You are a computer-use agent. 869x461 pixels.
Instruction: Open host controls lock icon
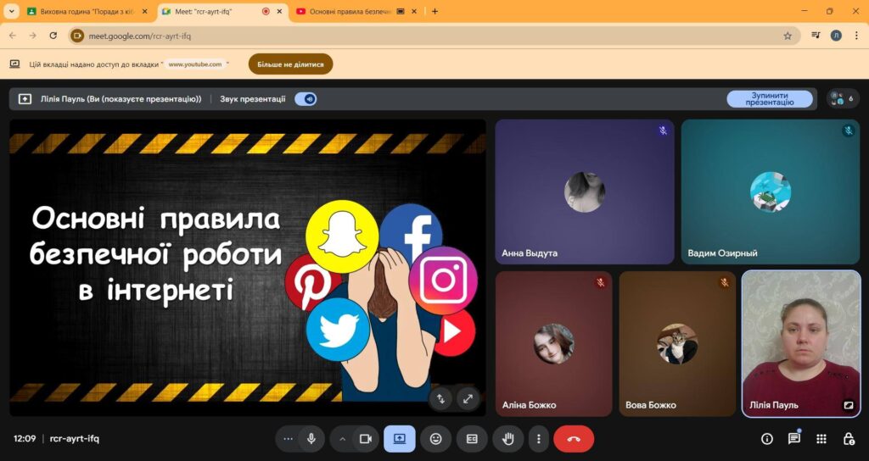click(849, 439)
